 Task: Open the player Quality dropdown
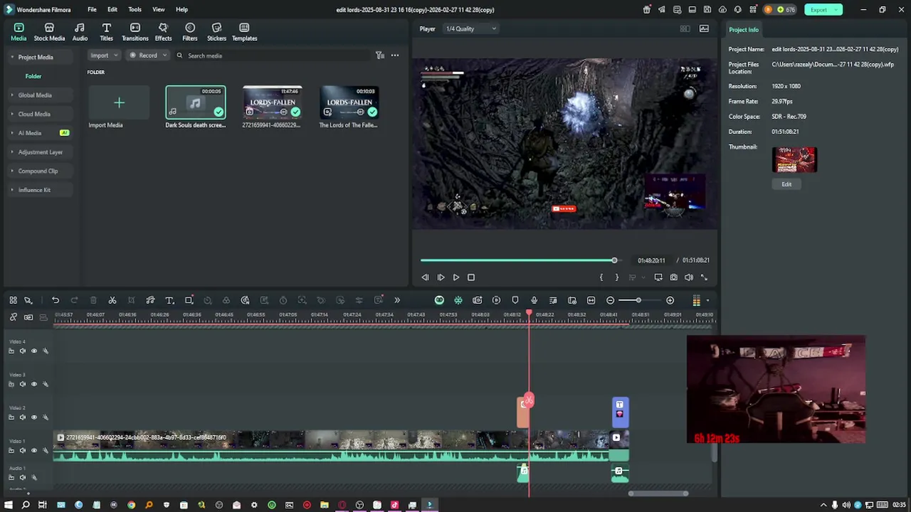[x=470, y=28]
